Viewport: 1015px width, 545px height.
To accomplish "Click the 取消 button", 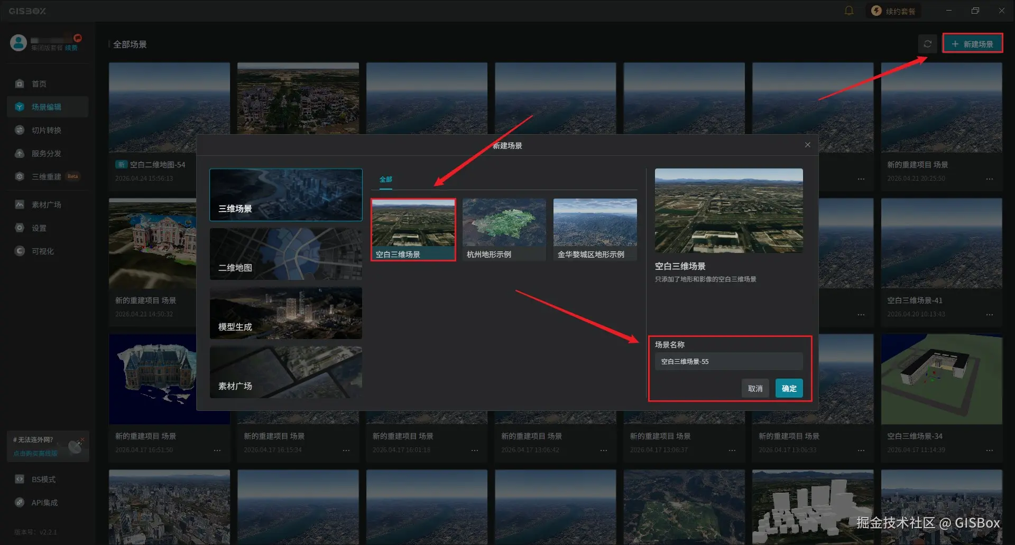I will (755, 389).
